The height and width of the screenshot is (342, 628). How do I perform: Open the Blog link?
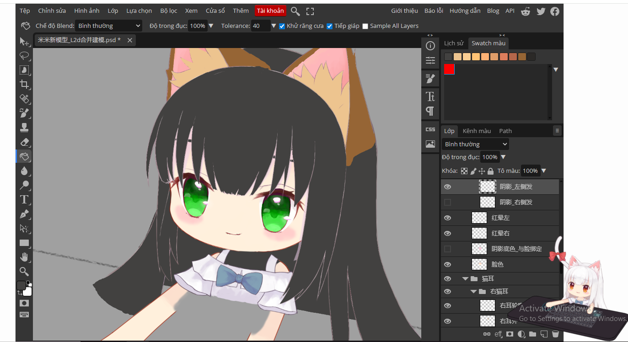point(493,11)
